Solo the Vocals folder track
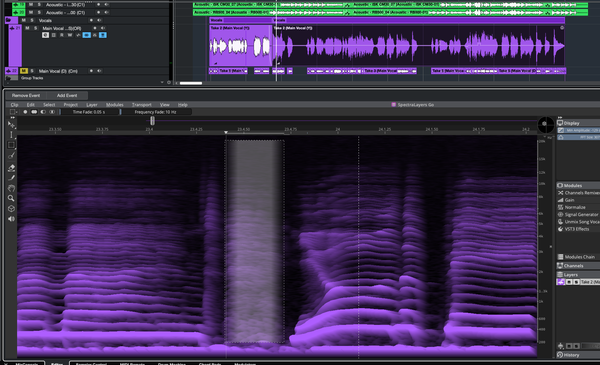This screenshot has width=600, height=365. (x=32, y=20)
